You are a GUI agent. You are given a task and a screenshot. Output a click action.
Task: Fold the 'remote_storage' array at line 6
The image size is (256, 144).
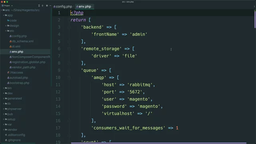tap(69, 49)
